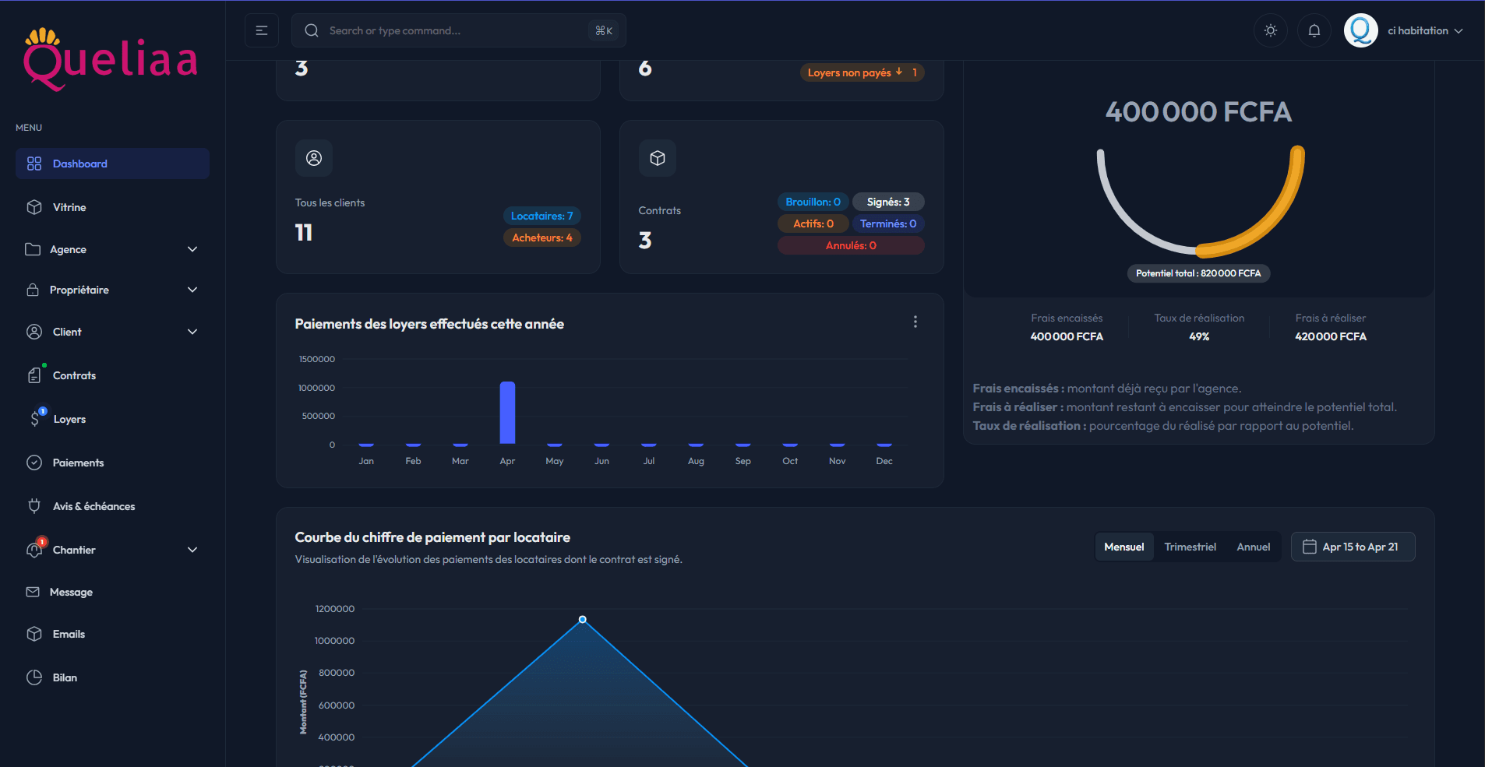Click the Potentiel total : 820 000 FCFA label
Image resolution: width=1485 pixels, height=767 pixels.
(1198, 273)
